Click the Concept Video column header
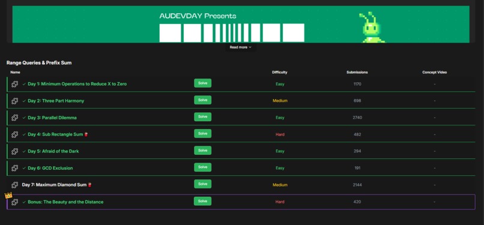The height and width of the screenshot is (225, 484). (435, 73)
